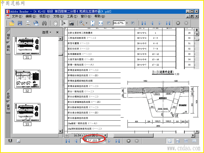Go to first page from top toolbar
204x153 pixels.
tap(144, 23)
